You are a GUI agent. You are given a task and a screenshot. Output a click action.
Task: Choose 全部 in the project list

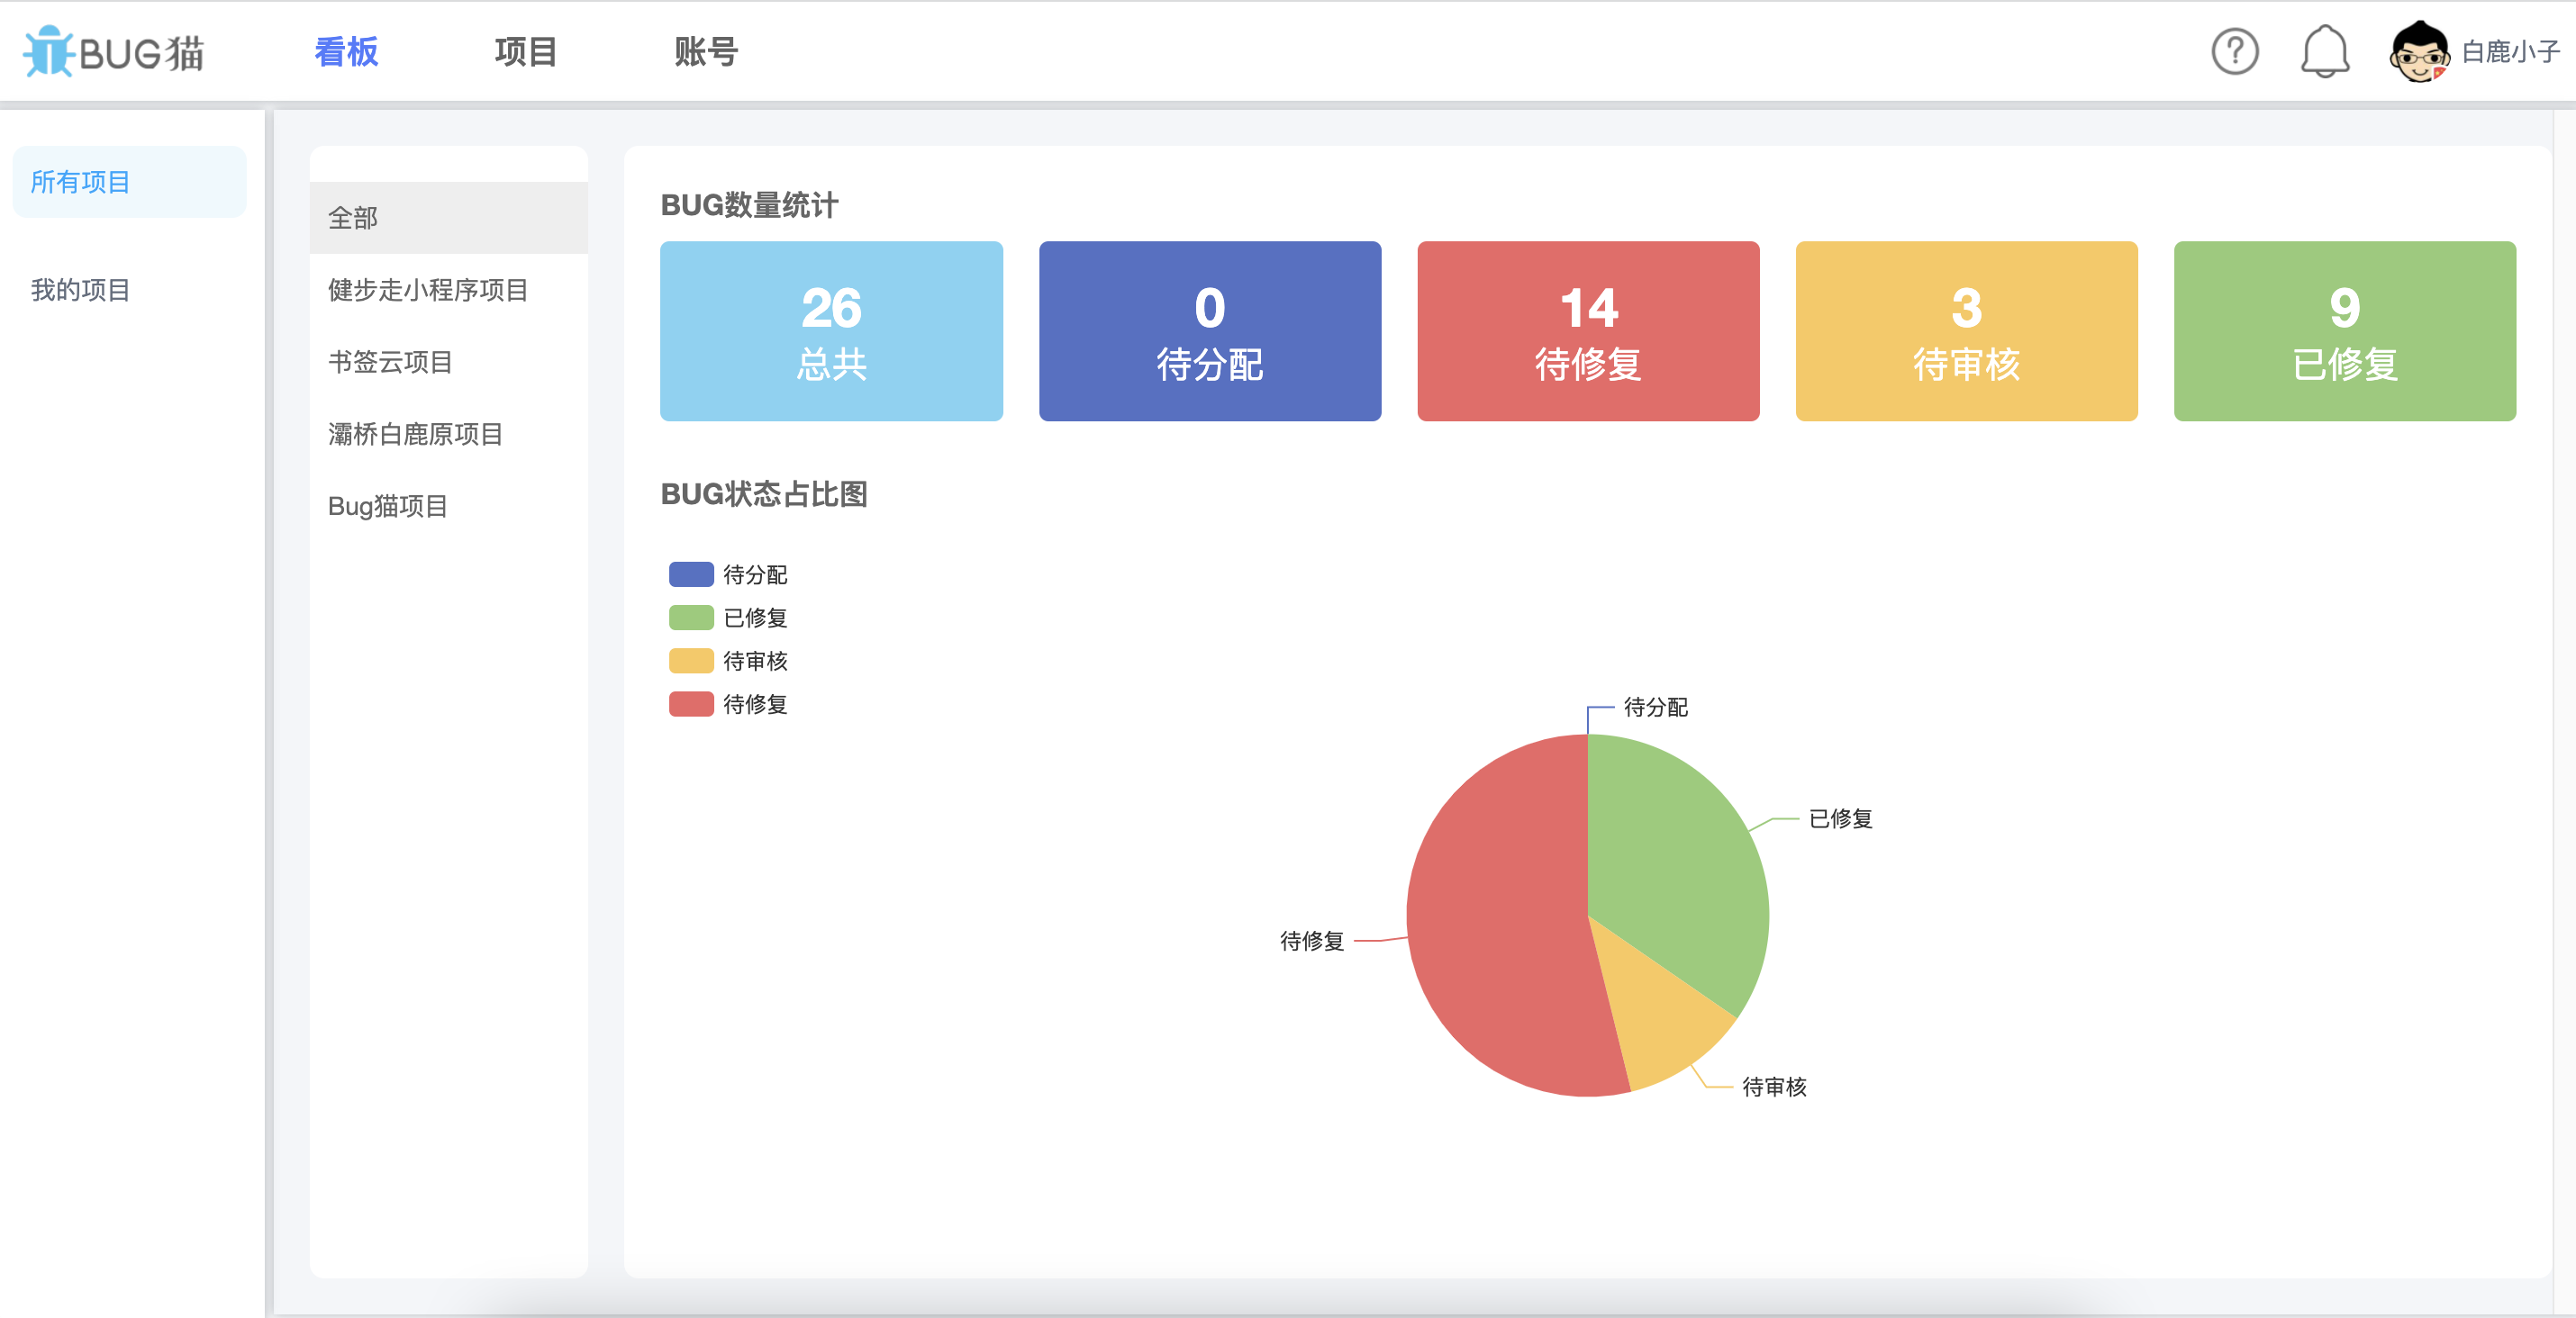[x=353, y=218]
